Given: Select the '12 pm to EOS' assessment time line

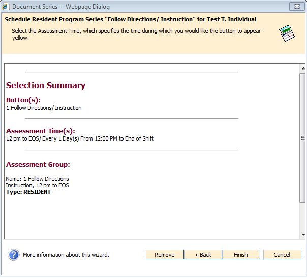Looking at the screenshot, I should 80,138.
